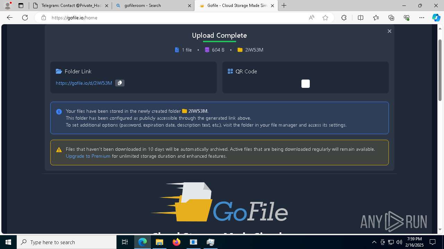Click the QR Code white square
444x249 pixels.
point(306,84)
